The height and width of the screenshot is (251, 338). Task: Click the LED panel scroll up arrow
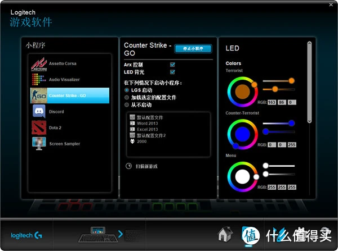coord(309,43)
